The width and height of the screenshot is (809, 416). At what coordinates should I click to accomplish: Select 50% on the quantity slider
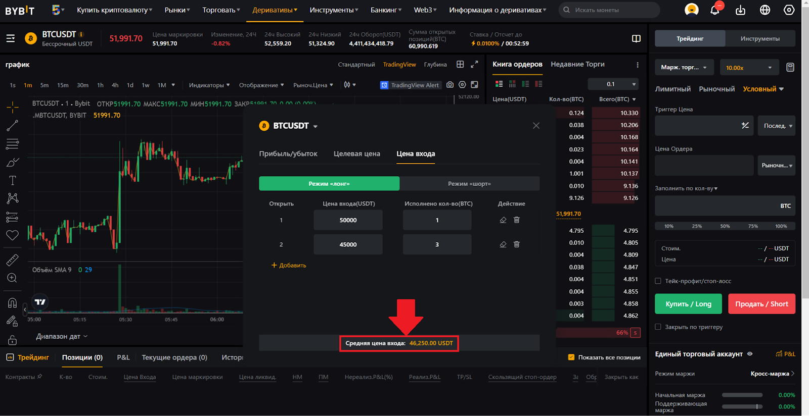(x=725, y=226)
